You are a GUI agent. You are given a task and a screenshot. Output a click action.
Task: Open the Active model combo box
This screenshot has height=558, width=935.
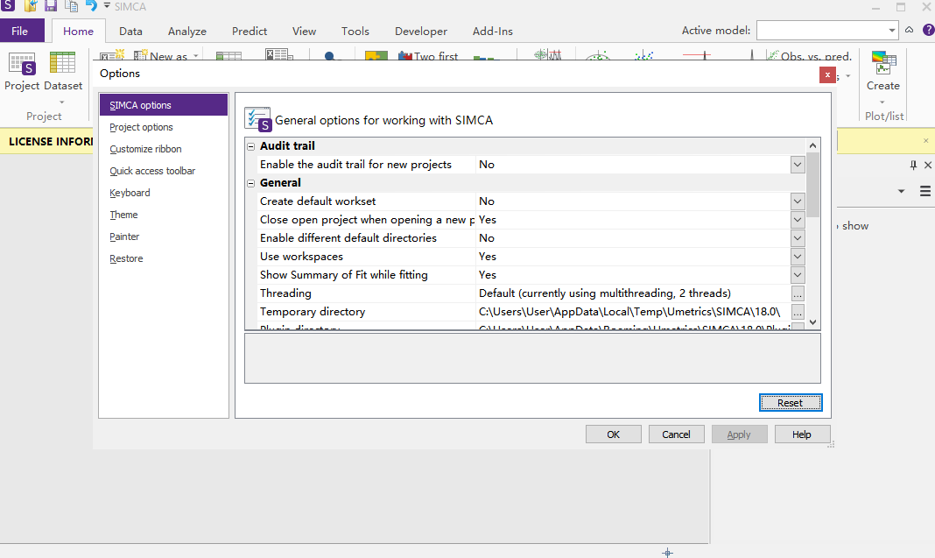[x=827, y=31]
